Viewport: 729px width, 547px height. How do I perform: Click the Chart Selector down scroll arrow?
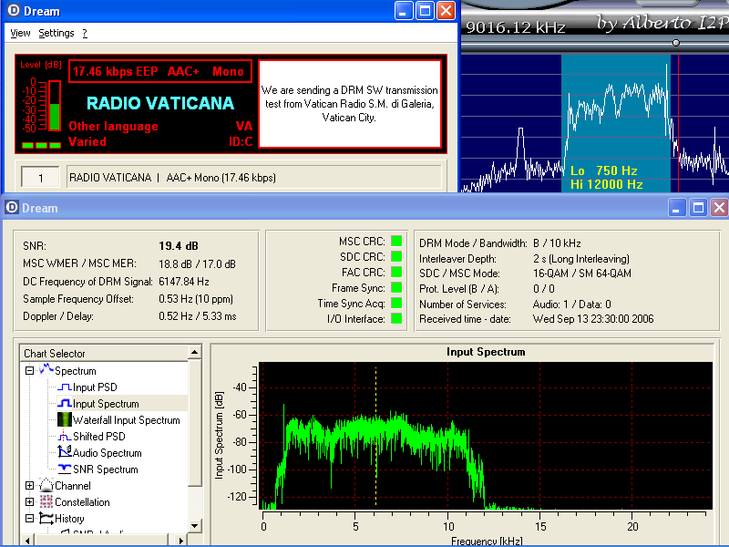[x=195, y=526]
